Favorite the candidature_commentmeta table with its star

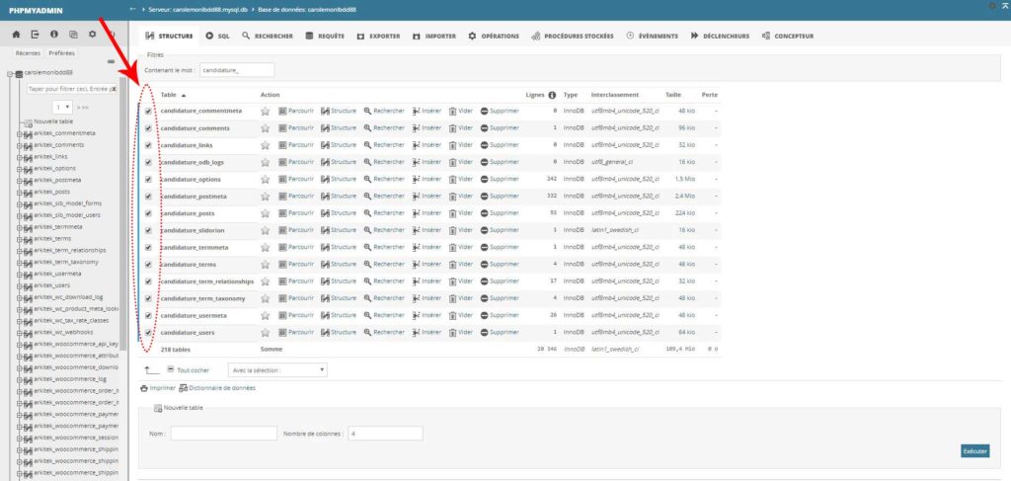[x=265, y=111]
